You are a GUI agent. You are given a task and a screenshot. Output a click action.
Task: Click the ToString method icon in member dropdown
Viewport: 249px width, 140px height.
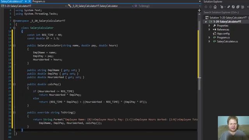(x=136, y=6)
